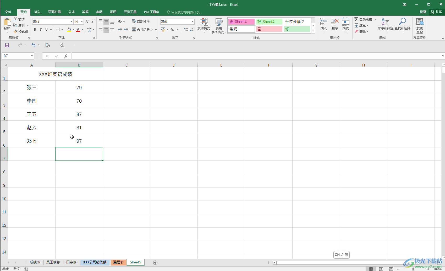
Task: Toggle align left
Action: coord(101,30)
